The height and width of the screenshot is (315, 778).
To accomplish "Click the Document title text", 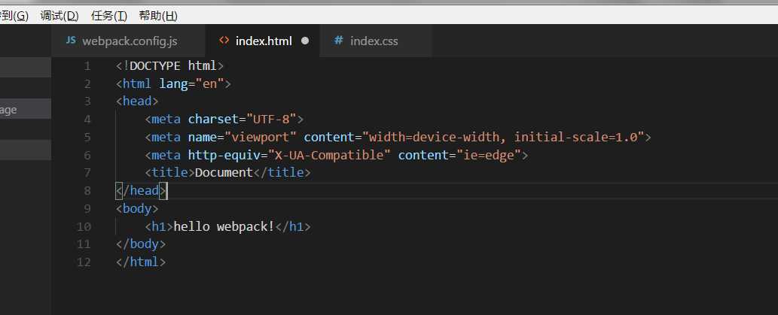I will coord(224,173).
